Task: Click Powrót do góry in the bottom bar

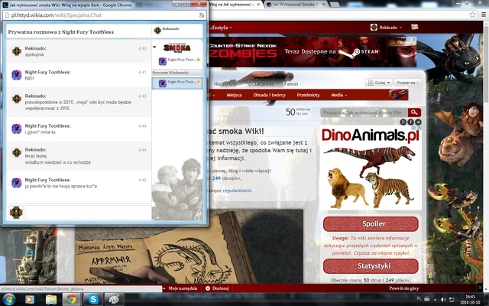Action: coord(403,288)
